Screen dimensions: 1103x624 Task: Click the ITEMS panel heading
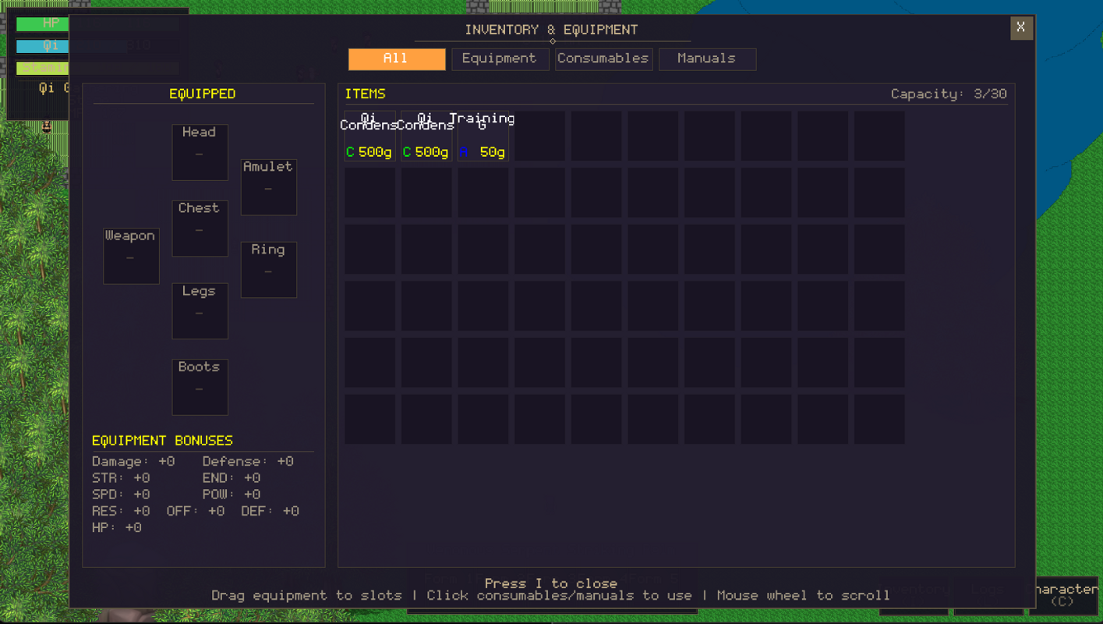[x=366, y=94]
